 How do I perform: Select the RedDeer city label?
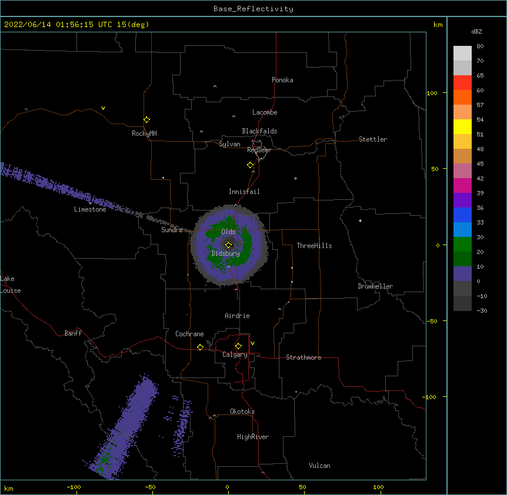tap(259, 150)
